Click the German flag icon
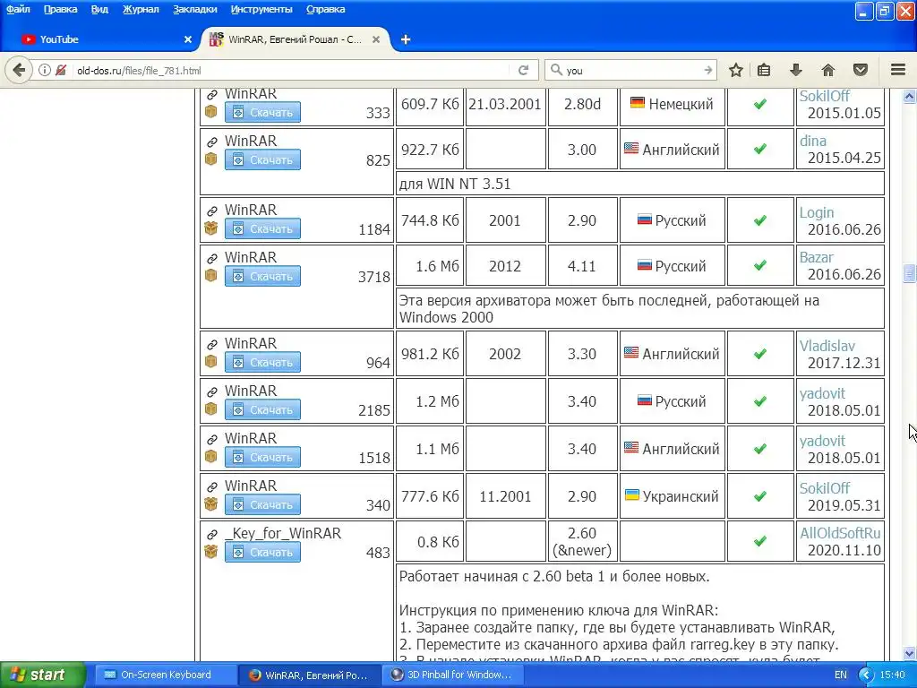Viewport: 917px width, 688px height. tap(638, 103)
